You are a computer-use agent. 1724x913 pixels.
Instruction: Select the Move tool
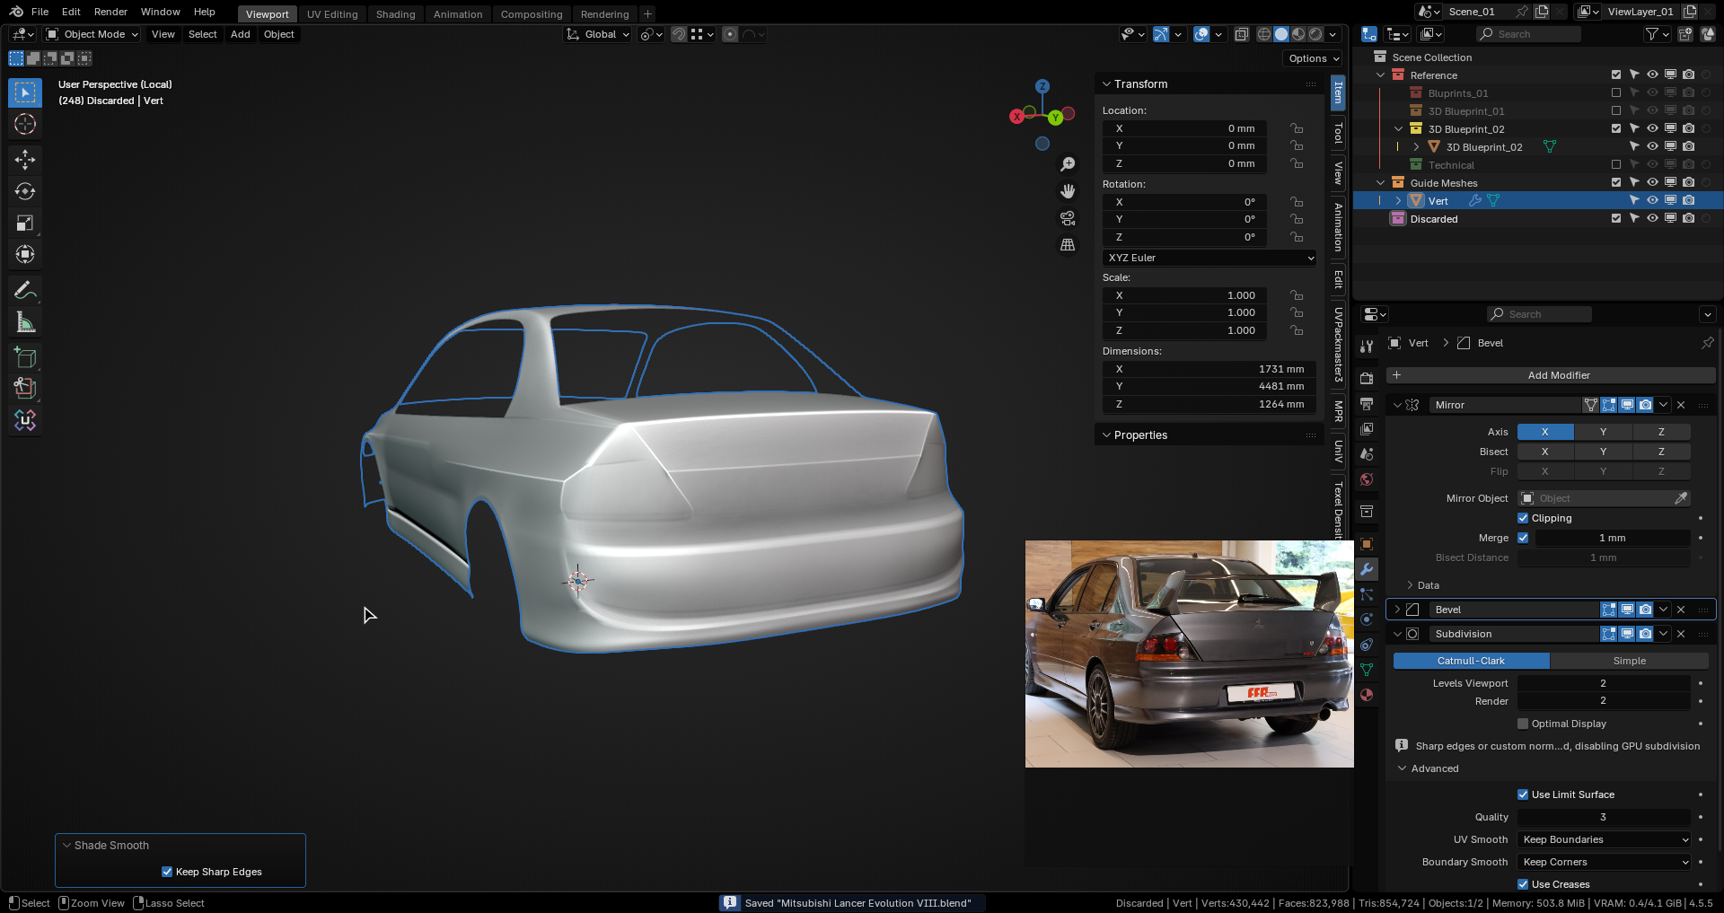pyautogui.click(x=25, y=160)
